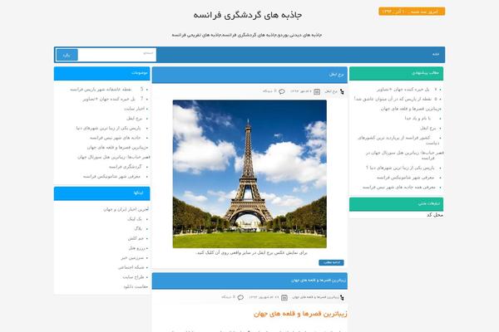Viewport: 499px width, 332px height.
Task: Click the ادامه مطلب read more button
Action: 331,262
